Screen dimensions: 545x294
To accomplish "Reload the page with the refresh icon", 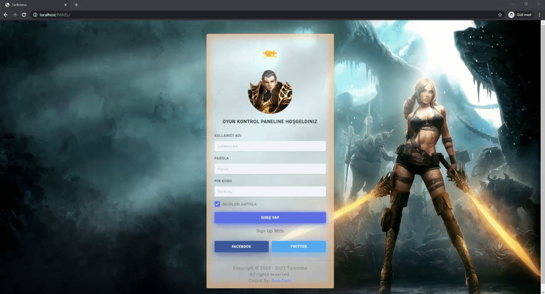I will [23, 15].
